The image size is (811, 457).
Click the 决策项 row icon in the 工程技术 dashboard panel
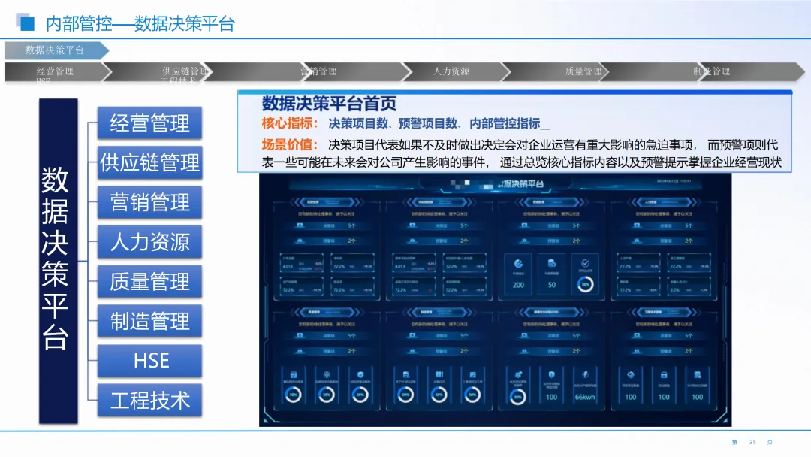(637, 336)
